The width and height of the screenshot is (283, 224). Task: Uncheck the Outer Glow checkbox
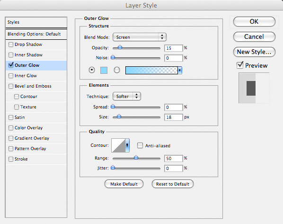tap(11, 65)
